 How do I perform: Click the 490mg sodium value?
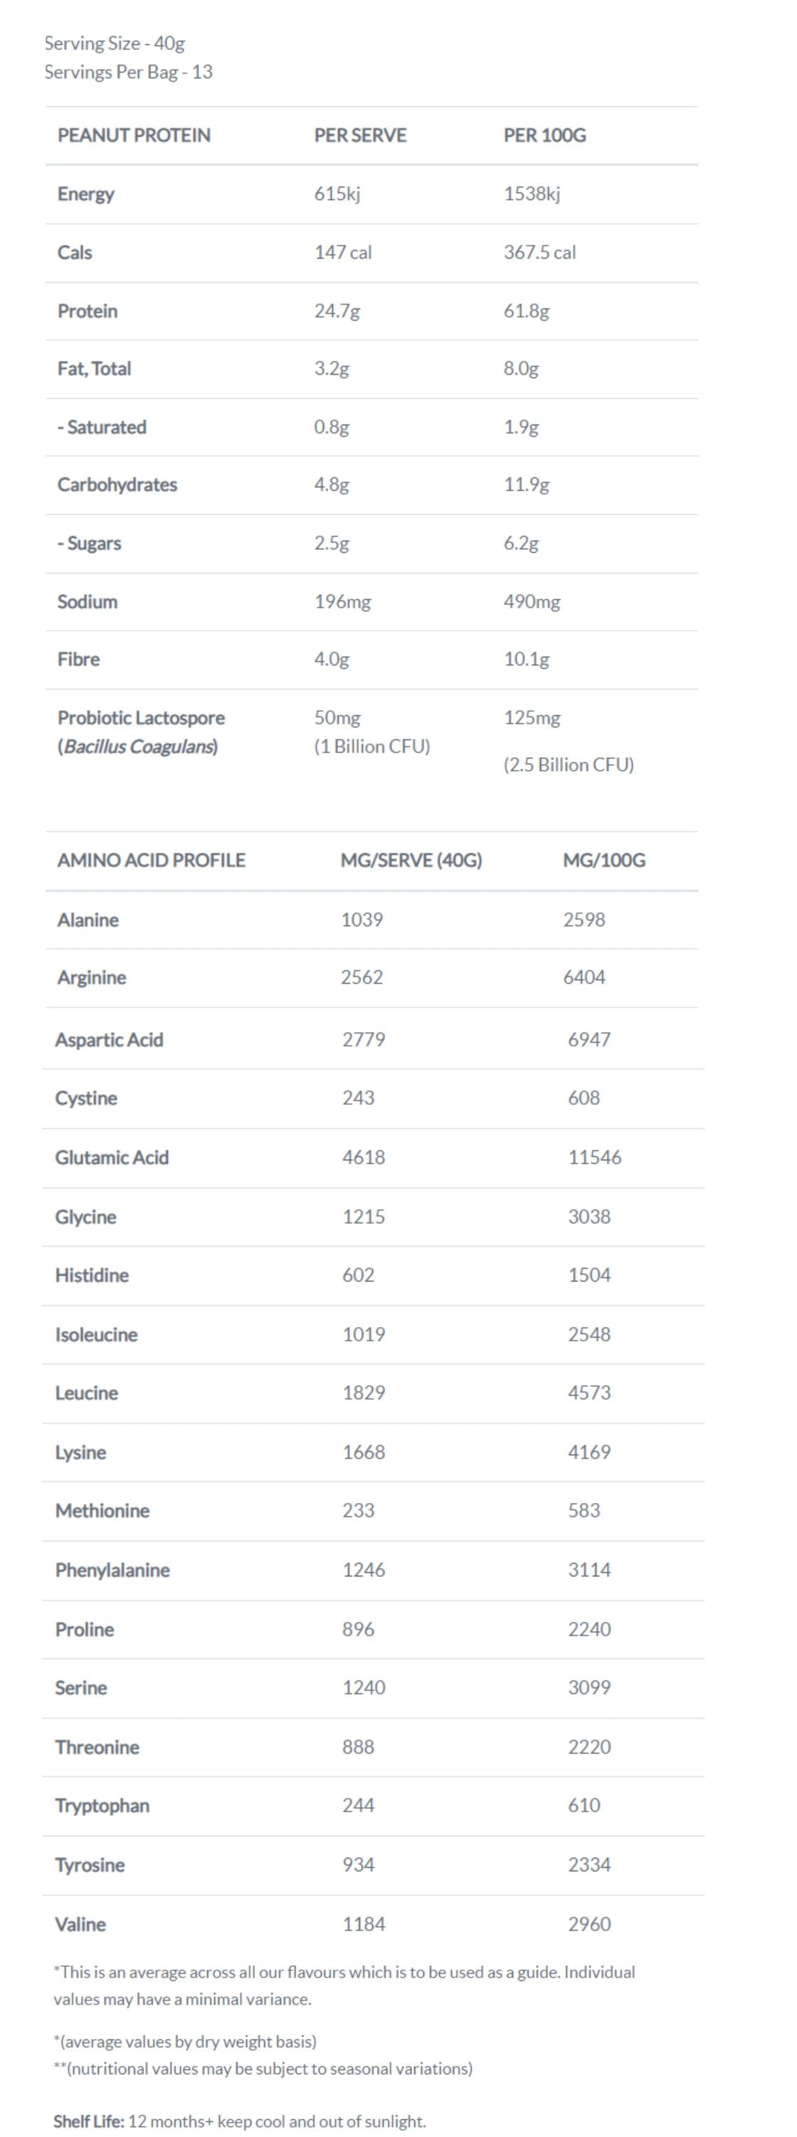[531, 601]
